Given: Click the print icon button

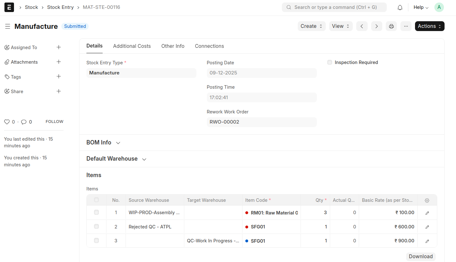Looking at the screenshot, I should (x=391, y=26).
